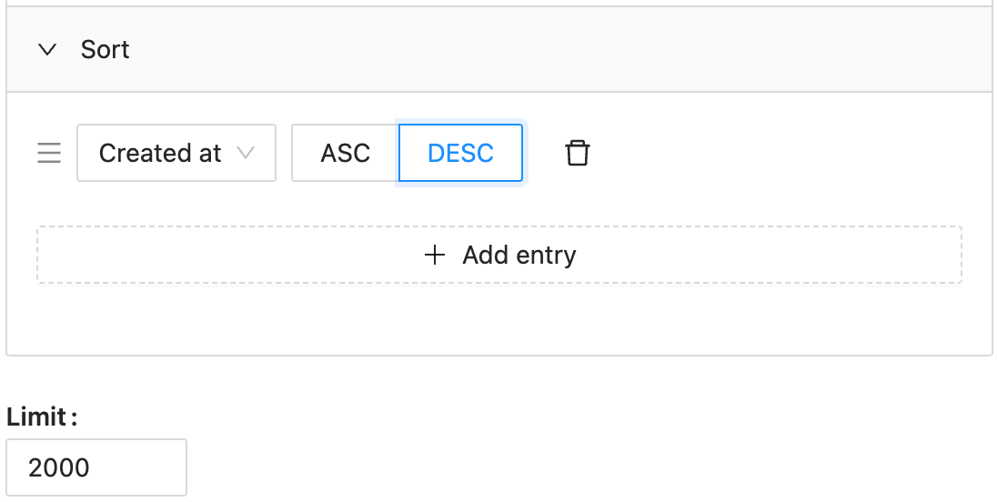Screen dimensions: 997x502
Task: Switch sorting to ascending
Action: [x=346, y=153]
